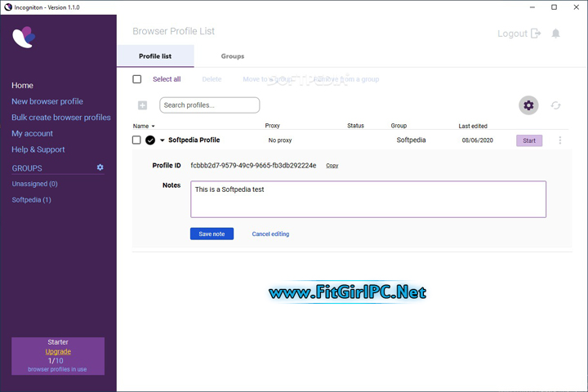Select the Softpedia (1) group
This screenshot has width=588, height=392.
(x=31, y=199)
